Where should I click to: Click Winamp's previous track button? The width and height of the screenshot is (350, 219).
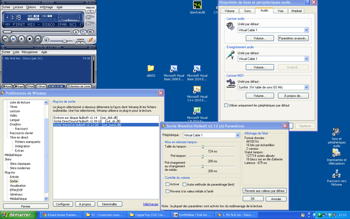[x=5, y=39]
